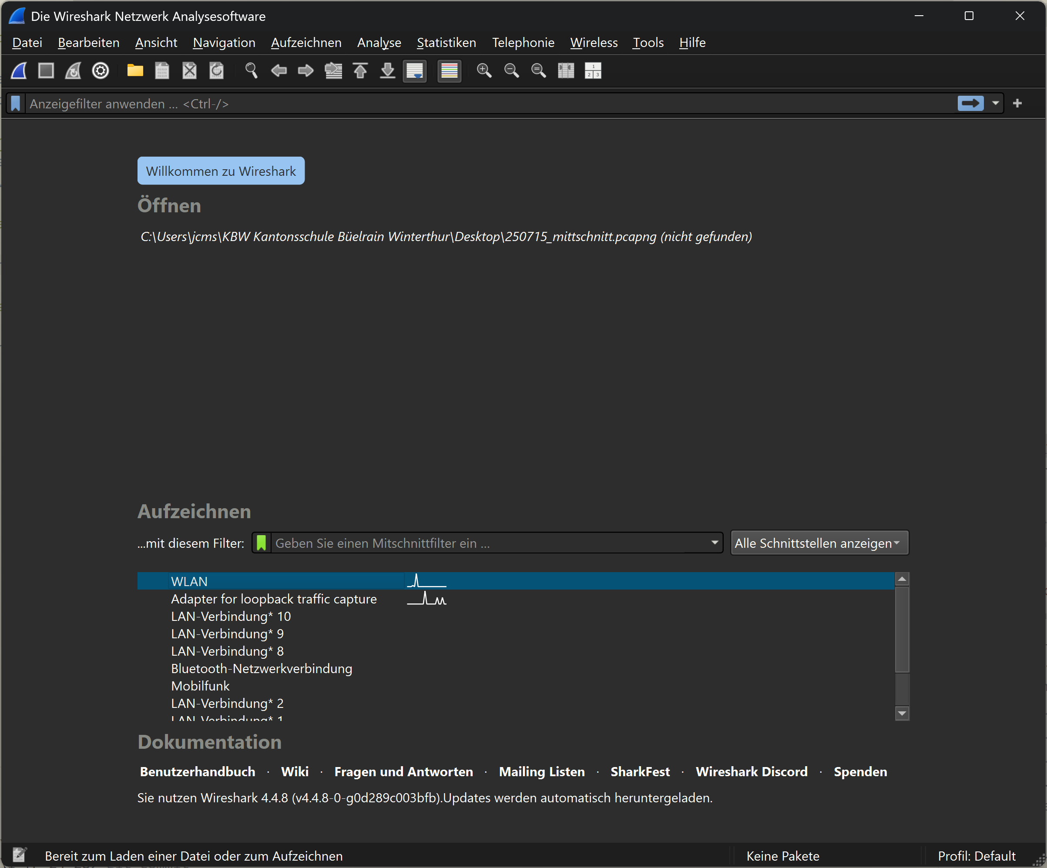The width and height of the screenshot is (1047, 868).
Task: Select the Bluetooth-Netzwerkverbindung interface
Action: coord(261,669)
